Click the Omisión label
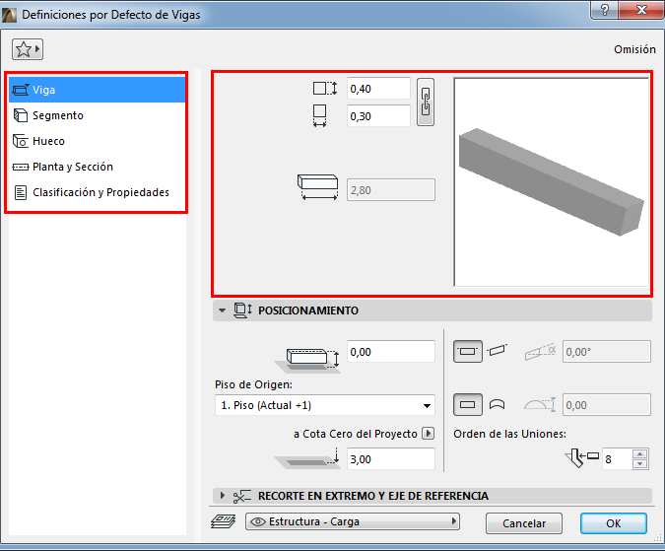Screen dimensions: 665x551 click(634, 49)
